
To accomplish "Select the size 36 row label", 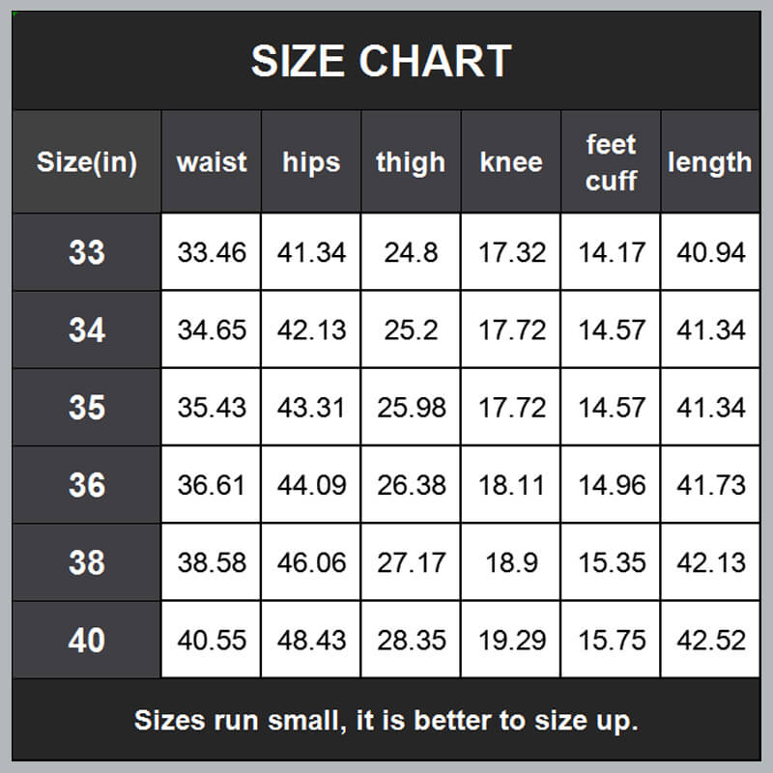I will pyautogui.click(x=87, y=485).
